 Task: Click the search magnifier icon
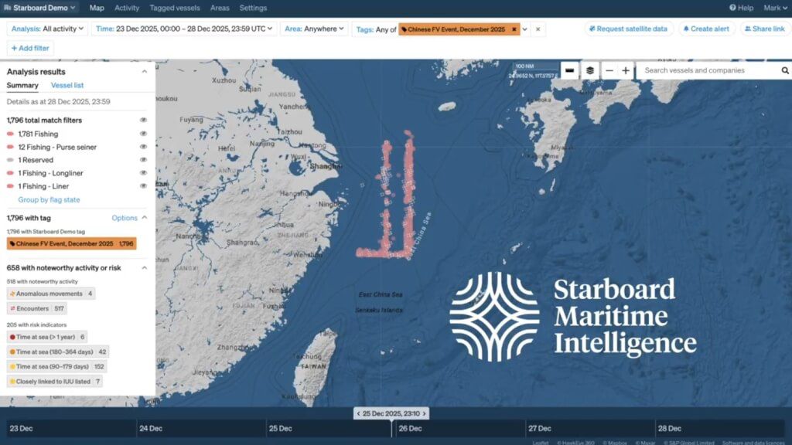pyautogui.click(x=784, y=70)
